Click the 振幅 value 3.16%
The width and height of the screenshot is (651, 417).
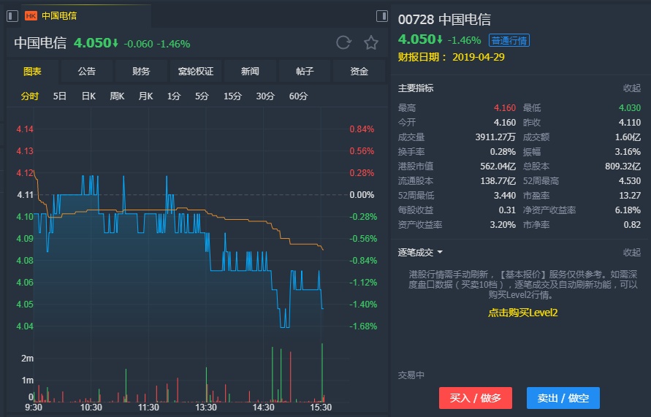point(628,152)
